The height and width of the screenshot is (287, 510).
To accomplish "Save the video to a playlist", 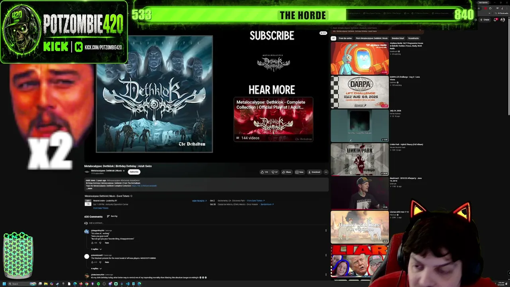I will pyautogui.click(x=299, y=172).
